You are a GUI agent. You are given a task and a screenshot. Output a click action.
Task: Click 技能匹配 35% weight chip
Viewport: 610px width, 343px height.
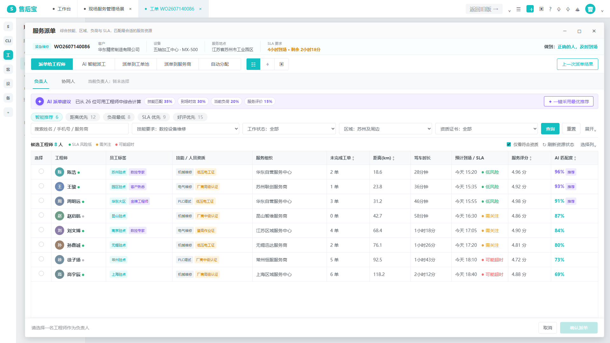[x=160, y=102]
